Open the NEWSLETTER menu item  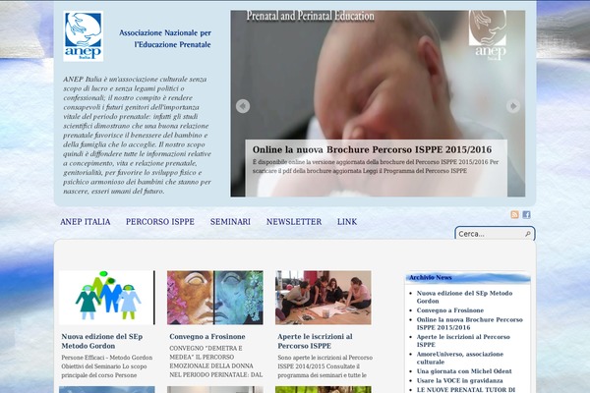294,222
